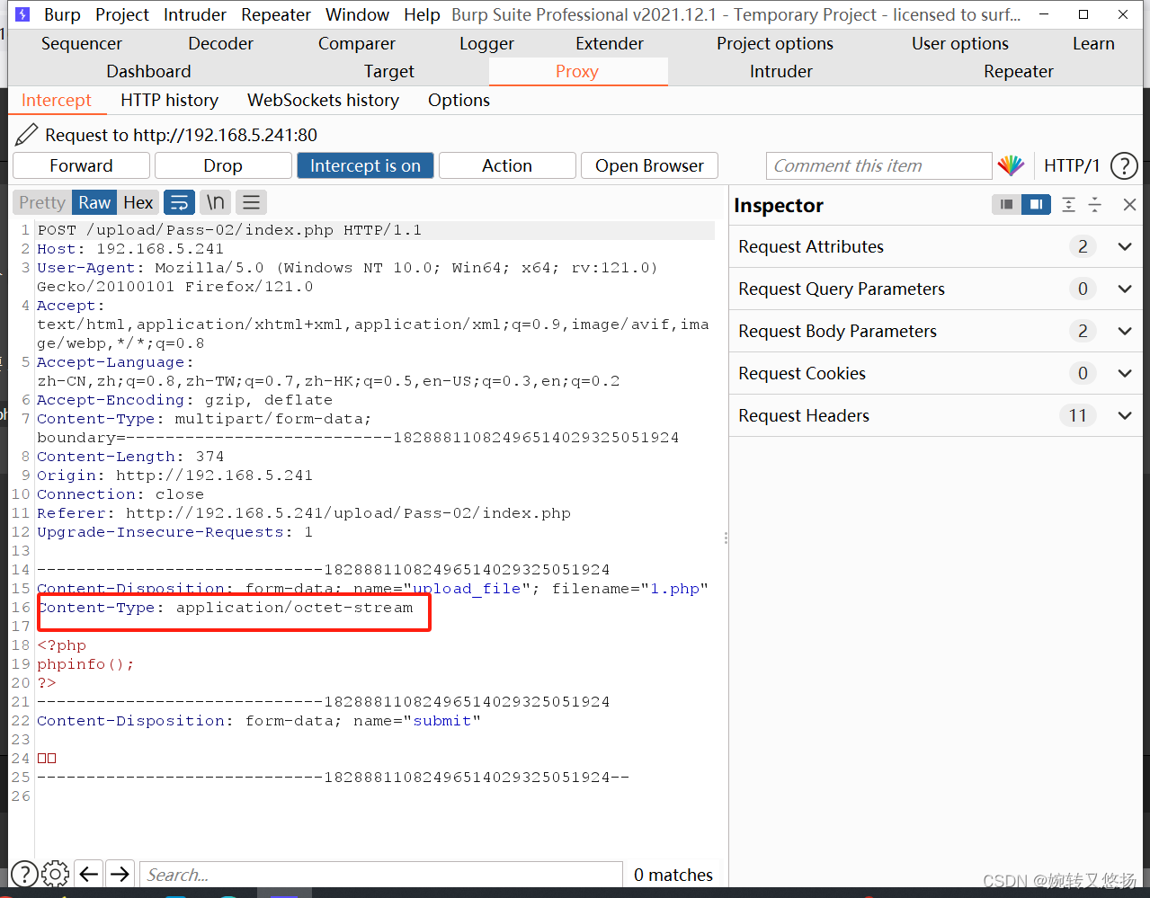Open the Intruder menu in menu bar
1150x898 pixels.
(x=195, y=14)
